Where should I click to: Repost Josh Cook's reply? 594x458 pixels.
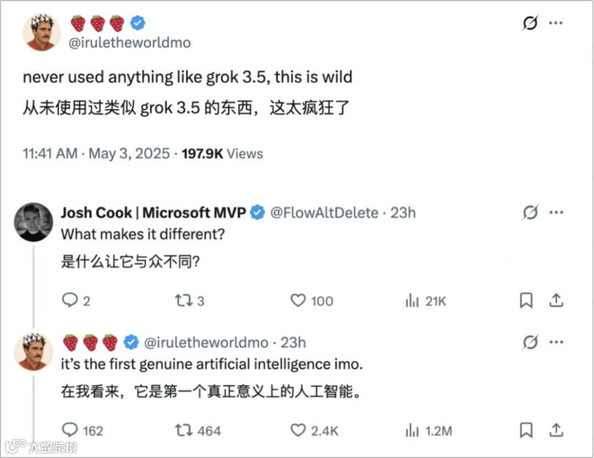pos(182,301)
